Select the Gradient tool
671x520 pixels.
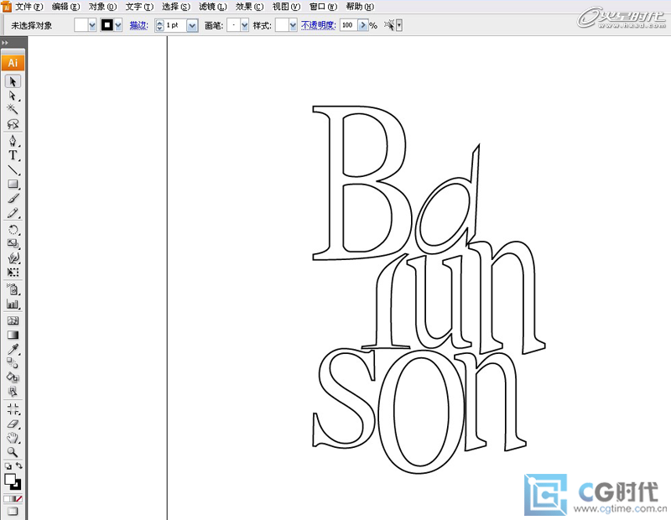tap(13, 335)
